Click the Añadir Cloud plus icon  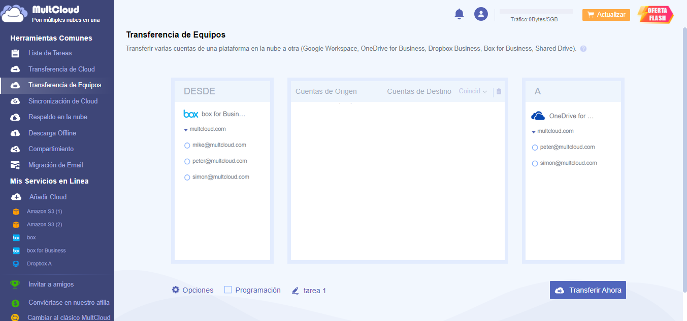16,197
